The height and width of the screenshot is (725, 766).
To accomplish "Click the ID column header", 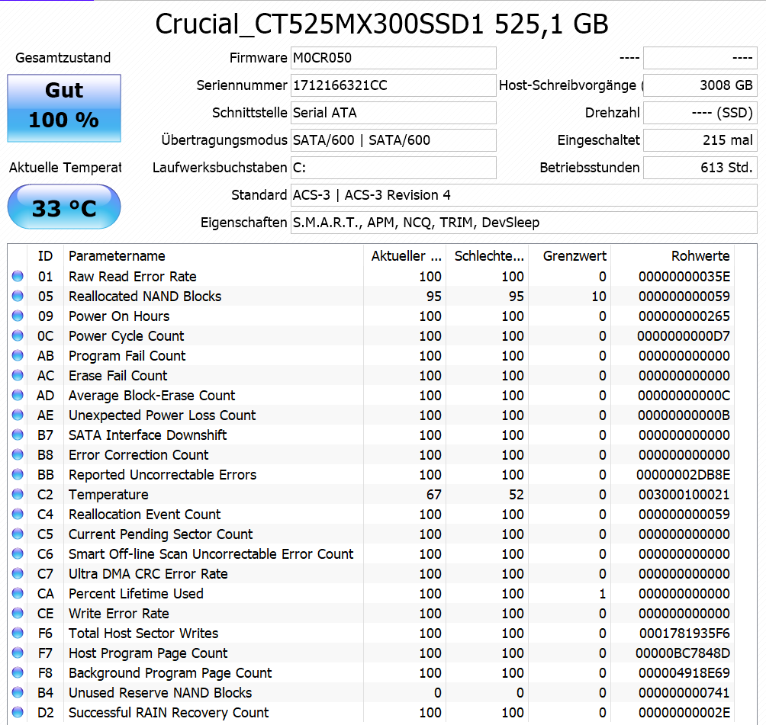I will point(46,256).
